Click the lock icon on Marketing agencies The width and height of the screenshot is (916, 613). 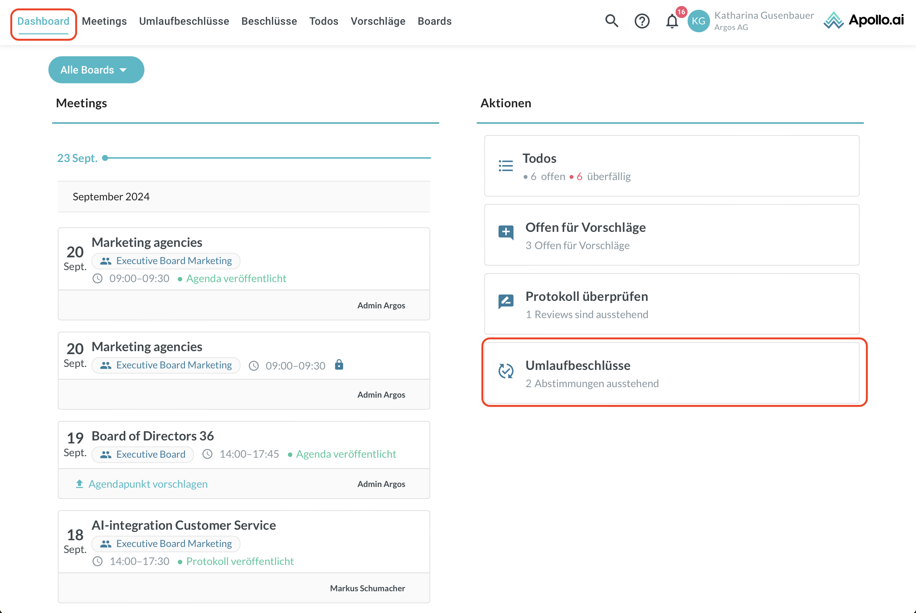coord(339,365)
